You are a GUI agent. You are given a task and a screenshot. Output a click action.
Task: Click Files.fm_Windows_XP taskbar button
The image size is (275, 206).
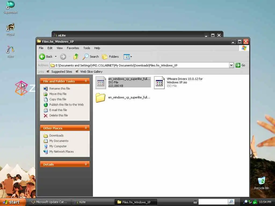click(136, 202)
